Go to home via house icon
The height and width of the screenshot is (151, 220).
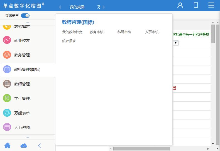7,145
